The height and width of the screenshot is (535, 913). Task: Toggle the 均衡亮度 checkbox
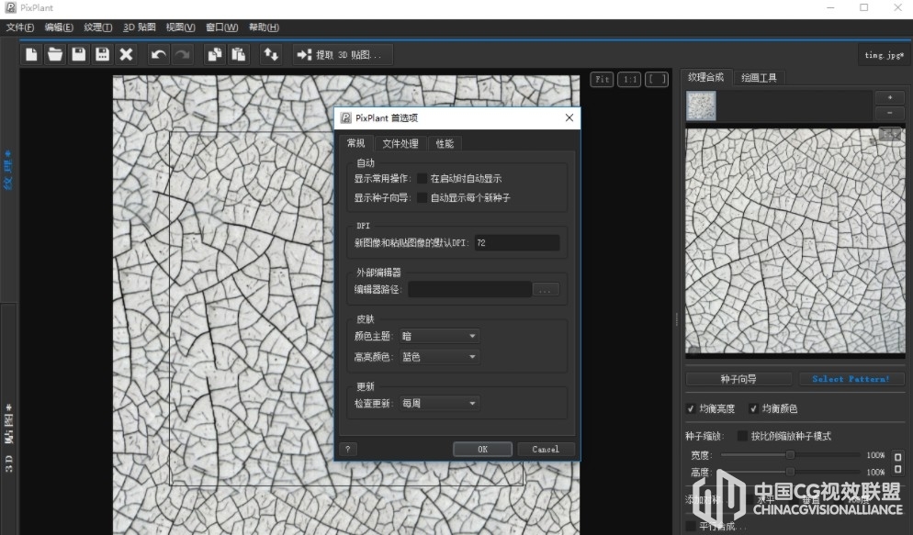click(x=691, y=408)
